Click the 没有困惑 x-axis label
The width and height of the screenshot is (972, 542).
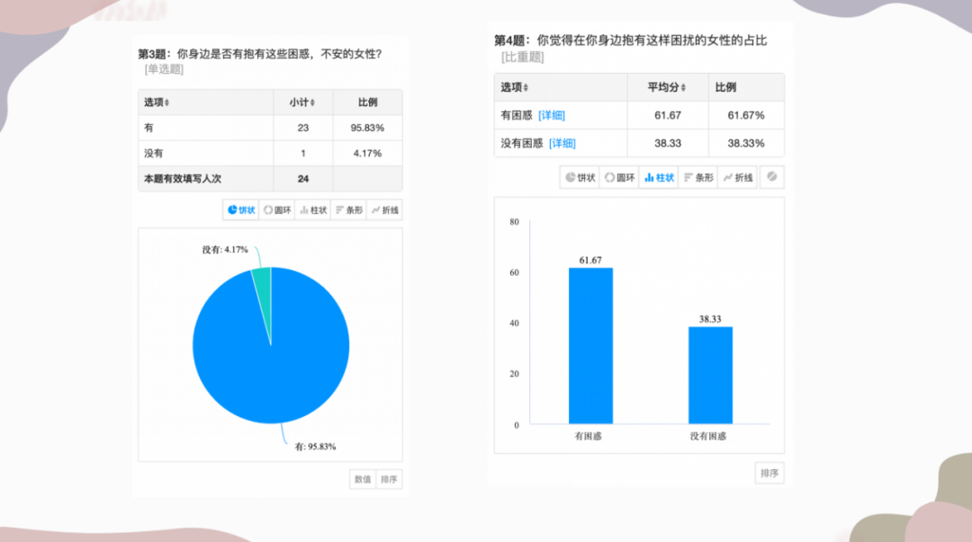(708, 436)
